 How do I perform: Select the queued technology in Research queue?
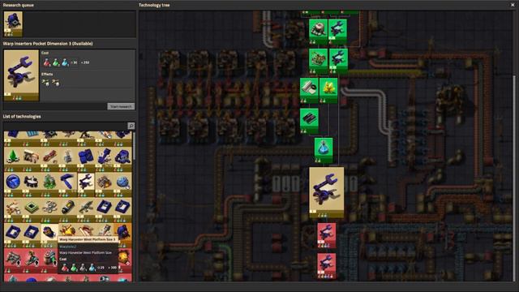(13, 24)
